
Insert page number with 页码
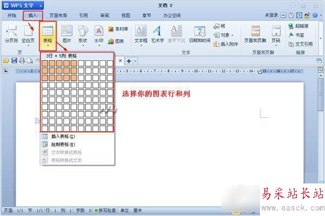coord(276,35)
